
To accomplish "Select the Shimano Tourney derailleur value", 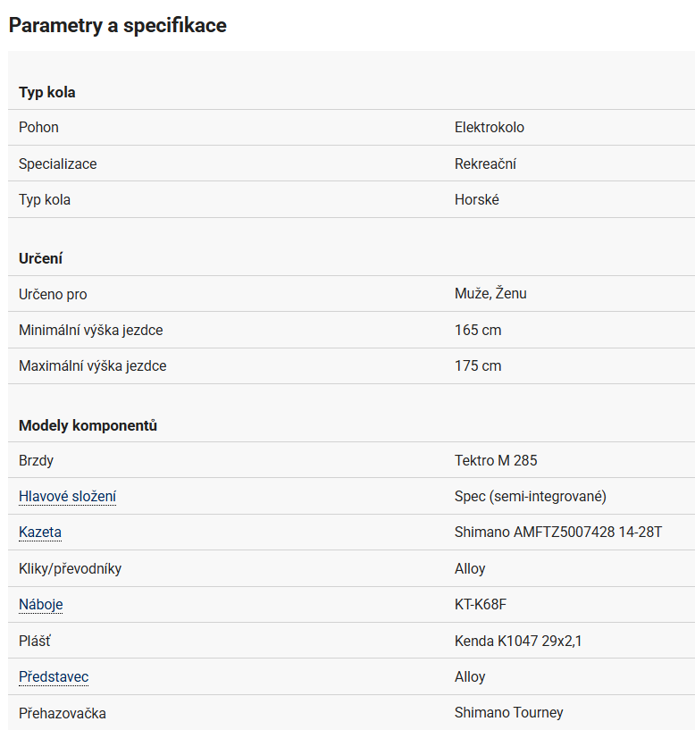I will point(509,713).
